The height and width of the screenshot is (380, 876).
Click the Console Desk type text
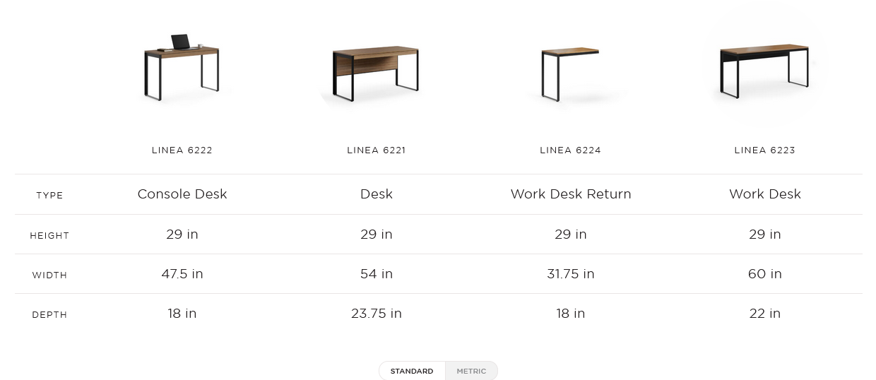[182, 194]
